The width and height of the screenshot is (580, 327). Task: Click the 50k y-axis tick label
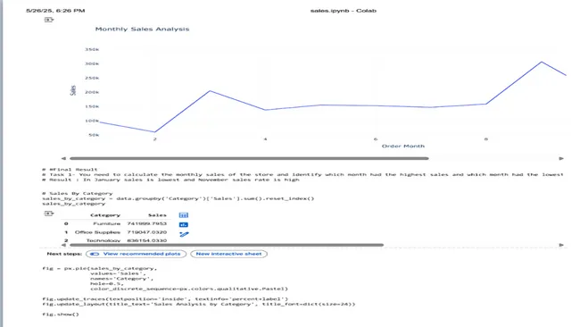point(94,135)
